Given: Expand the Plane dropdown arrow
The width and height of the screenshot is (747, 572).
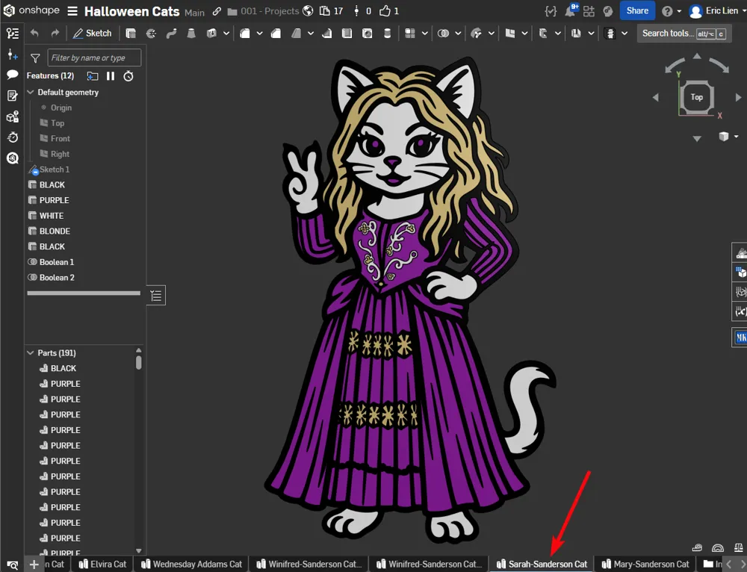Looking at the screenshot, I should [524, 34].
